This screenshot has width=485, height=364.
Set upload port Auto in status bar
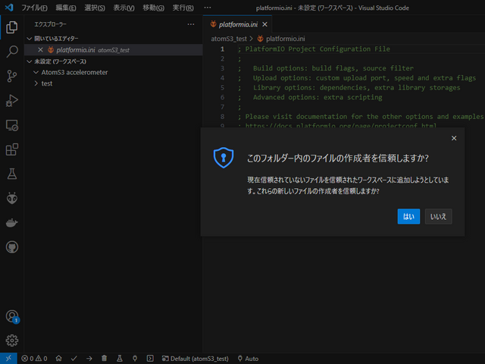tap(248, 359)
